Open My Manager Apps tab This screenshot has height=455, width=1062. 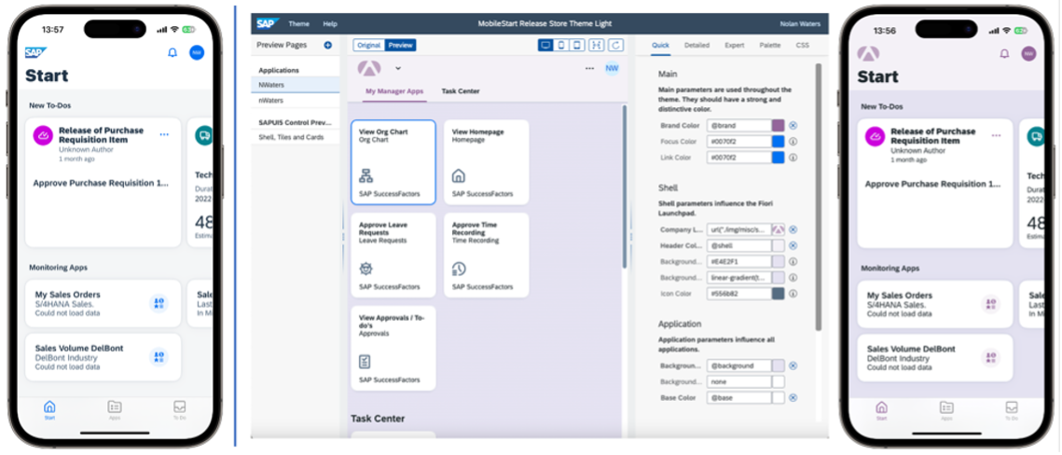394,90
